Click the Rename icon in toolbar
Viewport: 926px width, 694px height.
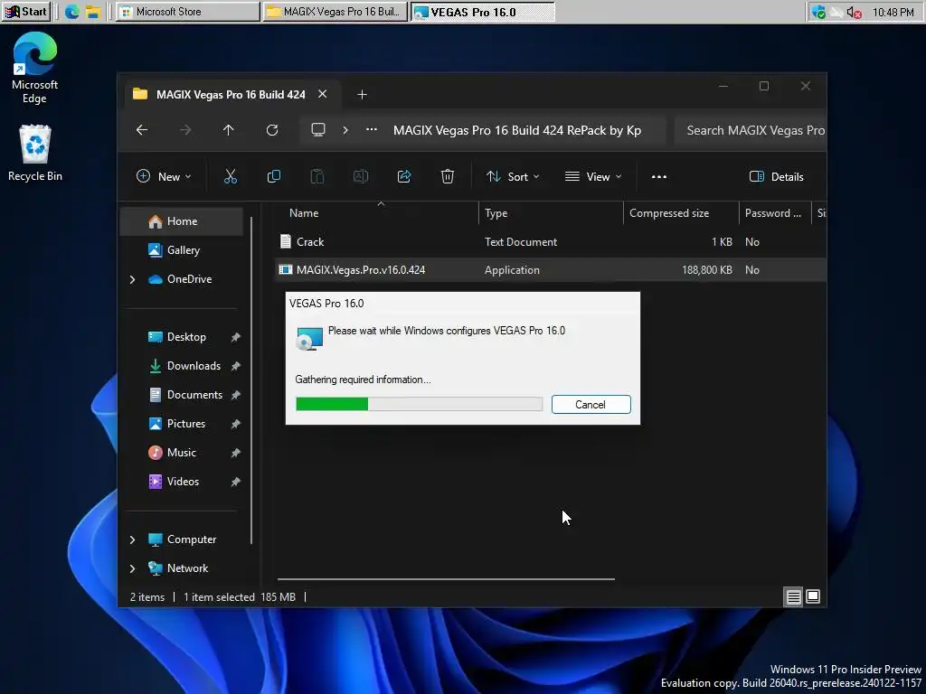click(361, 176)
